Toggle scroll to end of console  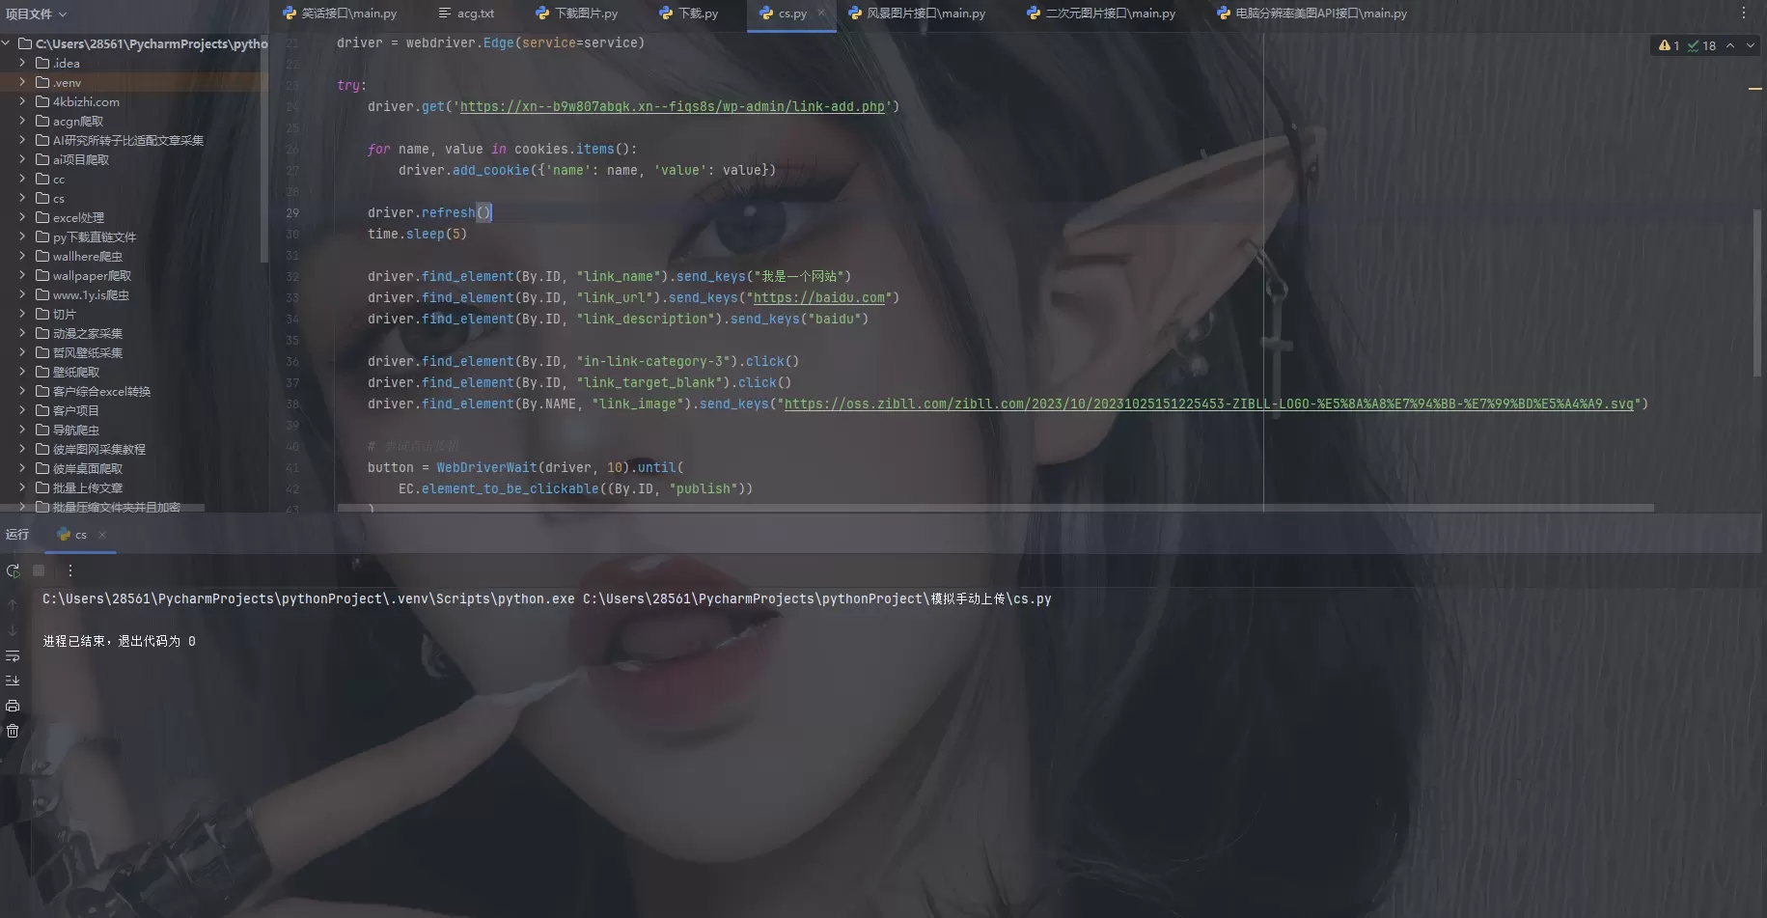[x=13, y=681]
